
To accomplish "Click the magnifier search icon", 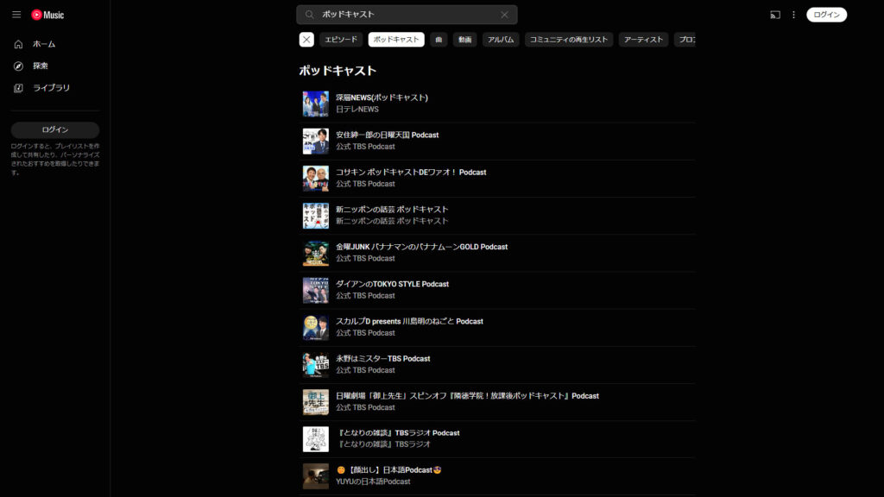I will click(310, 15).
